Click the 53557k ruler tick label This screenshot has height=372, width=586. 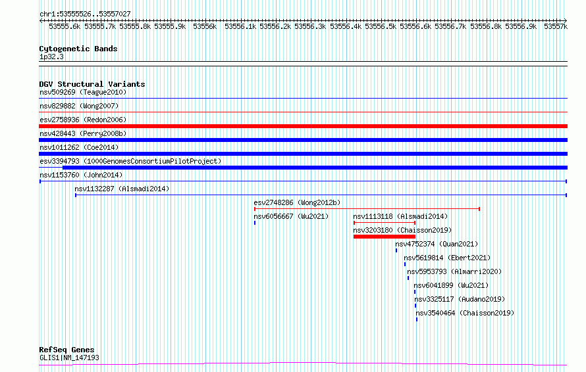[x=556, y=26]
